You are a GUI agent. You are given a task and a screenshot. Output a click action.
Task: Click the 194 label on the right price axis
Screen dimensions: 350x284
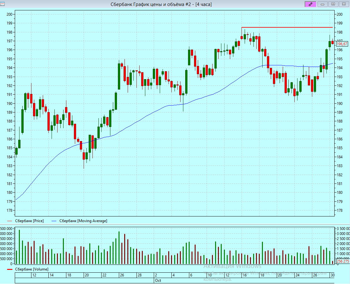point(340,68)
